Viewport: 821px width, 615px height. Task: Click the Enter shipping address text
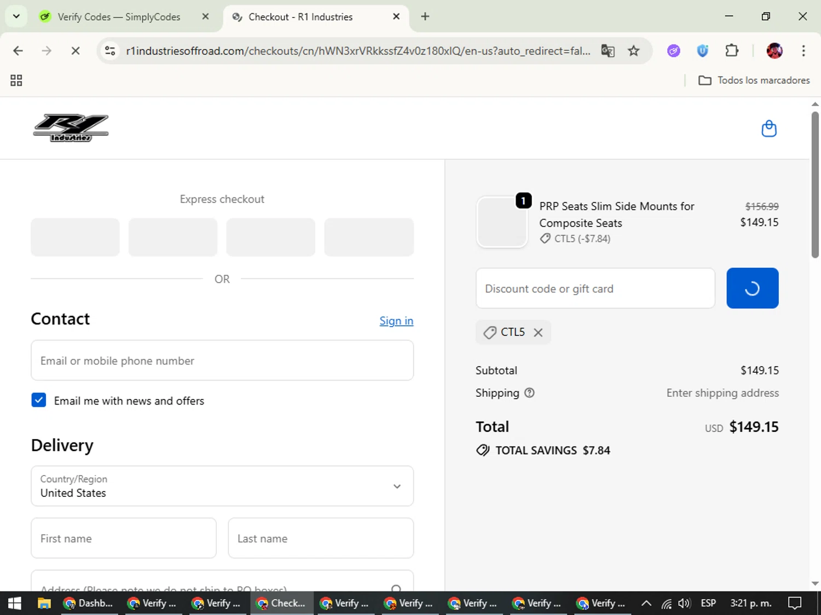coord(722,393)
